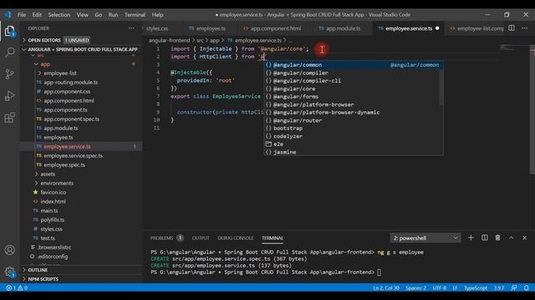The width and height of the screenshot is (535, 300).
Task: Change indentation via Spaces: 2
Action: point(415,288)
